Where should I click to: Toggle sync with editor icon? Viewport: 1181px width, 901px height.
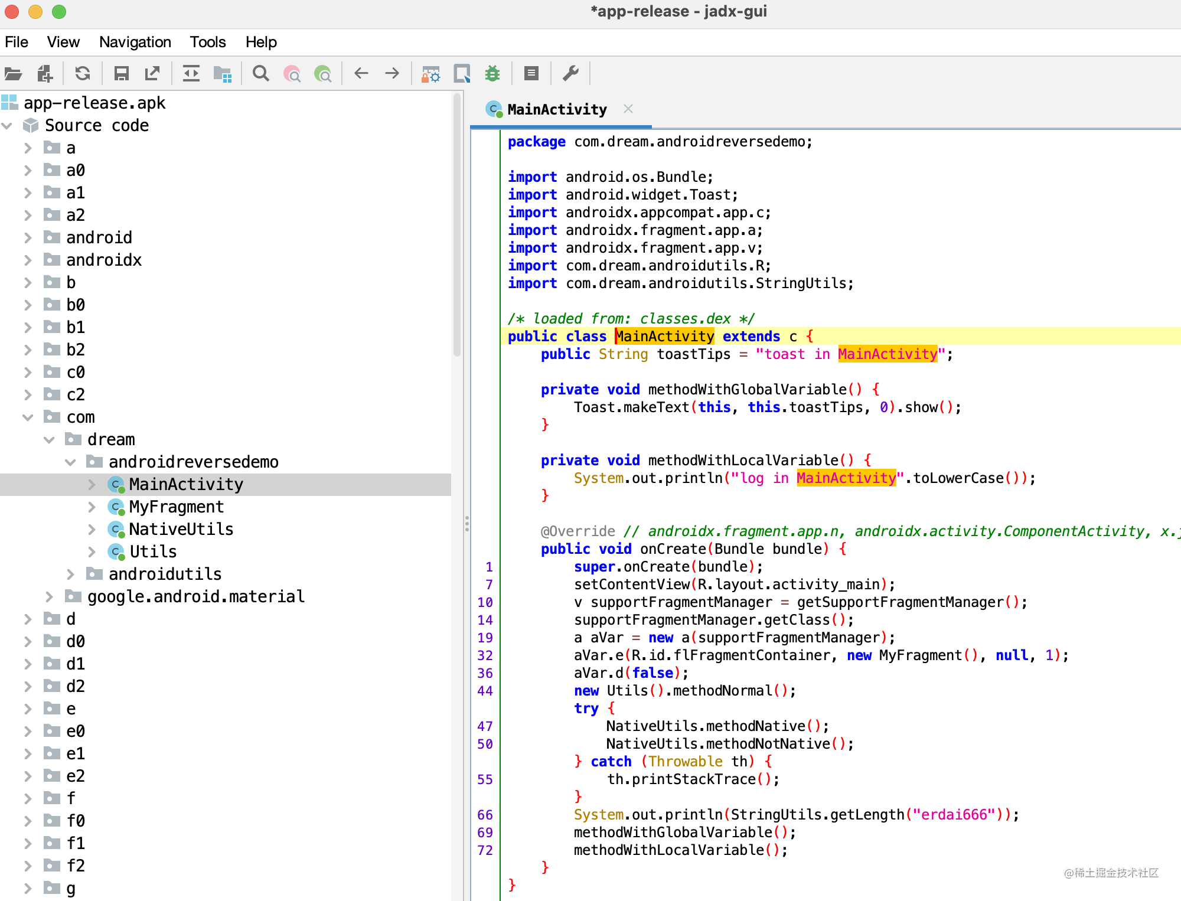(x=191, y=74)
